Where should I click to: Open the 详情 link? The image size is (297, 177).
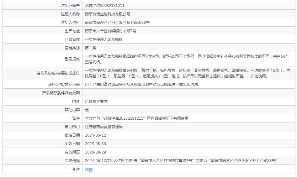[89, 169]
